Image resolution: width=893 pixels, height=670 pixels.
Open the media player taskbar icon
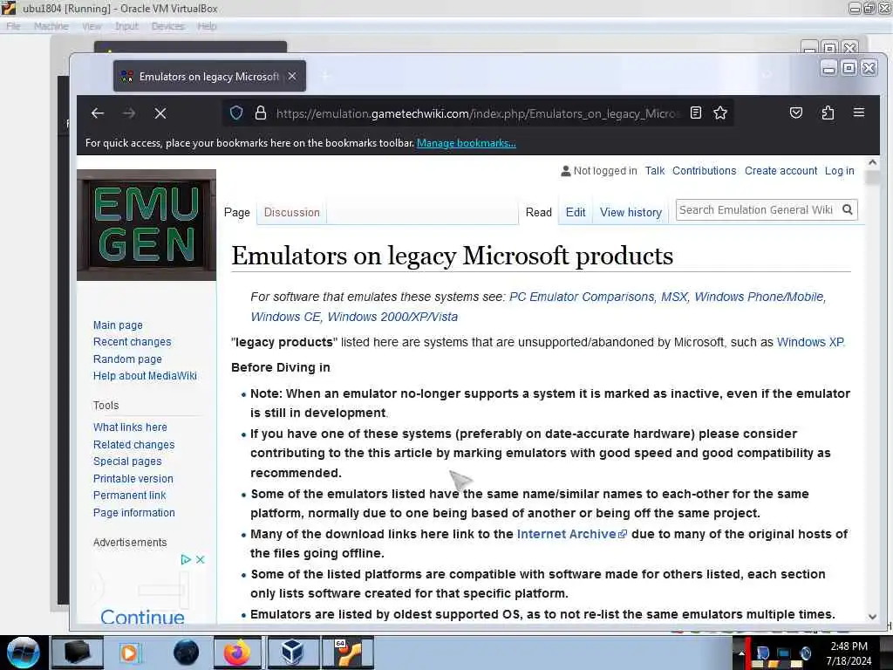point(130,653)
